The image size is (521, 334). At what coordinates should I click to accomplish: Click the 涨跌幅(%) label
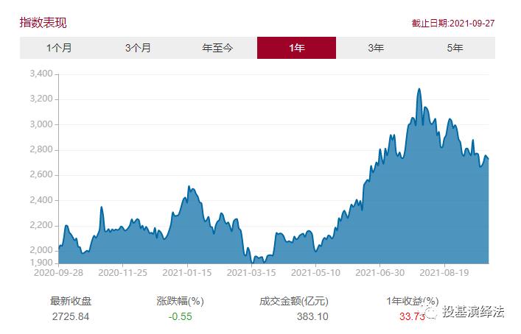[x=180, y=301]
